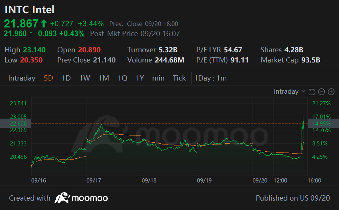
Task: Open the Intraday dropdown above the chart
Action: point(290,91)
